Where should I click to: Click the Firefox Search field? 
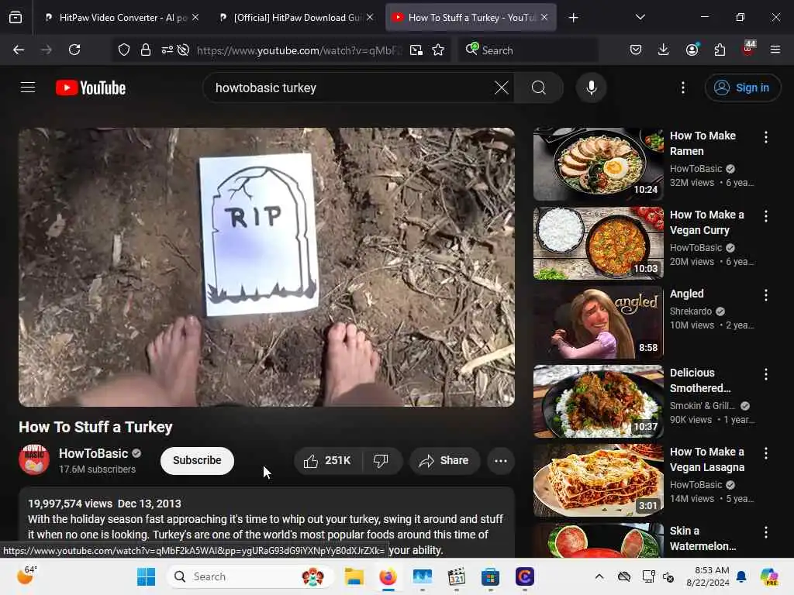(x=528, y=50)
